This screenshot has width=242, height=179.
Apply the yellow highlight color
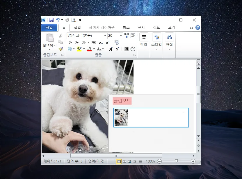pos(79,49)
